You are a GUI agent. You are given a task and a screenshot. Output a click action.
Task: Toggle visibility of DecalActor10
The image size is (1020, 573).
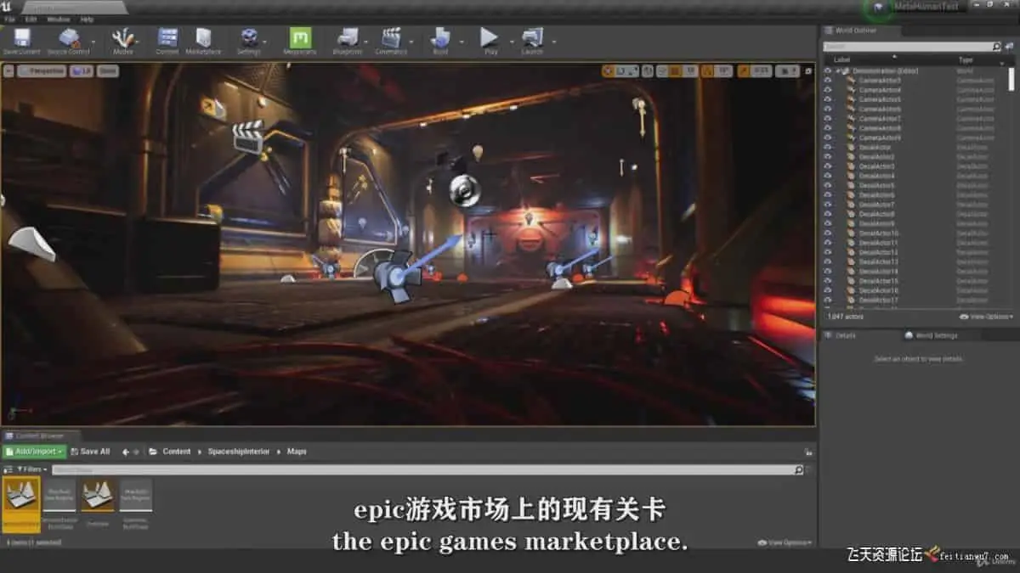pos(828,233)
